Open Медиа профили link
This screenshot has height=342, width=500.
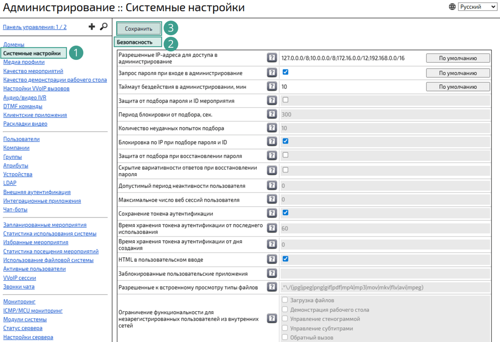click(24, 62)
